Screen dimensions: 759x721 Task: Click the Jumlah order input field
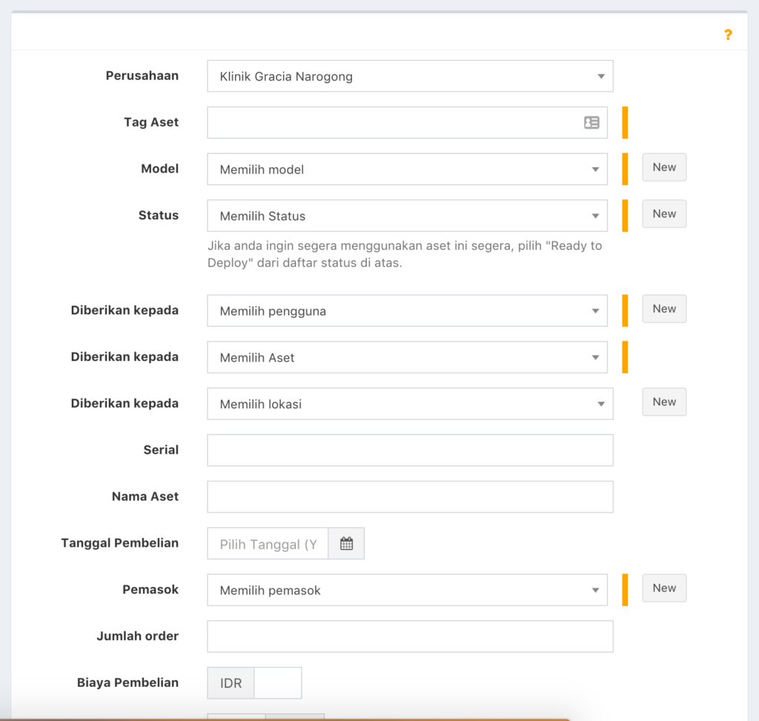409,637
